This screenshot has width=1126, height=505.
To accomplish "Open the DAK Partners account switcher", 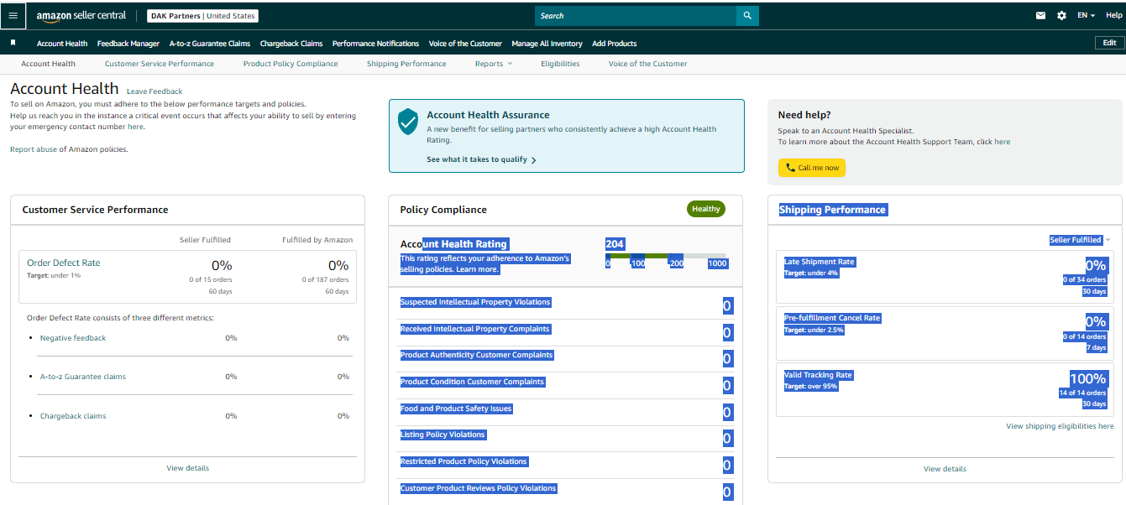I will click(202, 16).
